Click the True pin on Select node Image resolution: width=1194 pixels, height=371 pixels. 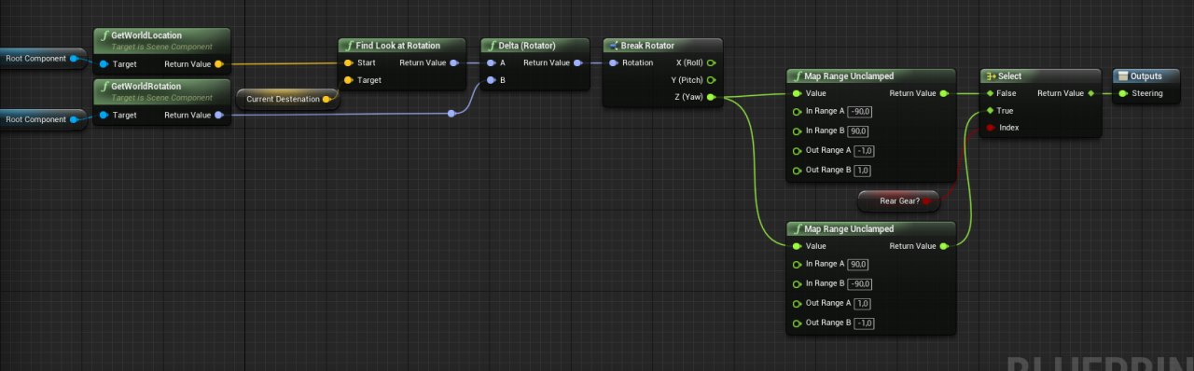990,110
